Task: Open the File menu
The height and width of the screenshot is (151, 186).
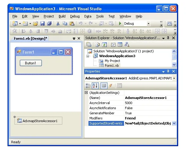Action: coord(15,16)
